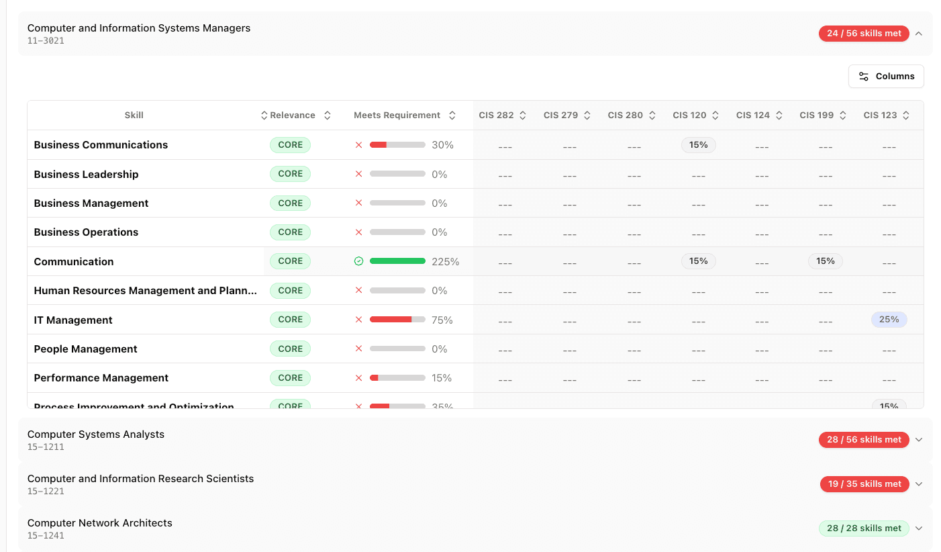This screenshot has height=552, width=941.
Task: Click the 24 / 56 skills met badge
Action: click(x=864, y=33)
